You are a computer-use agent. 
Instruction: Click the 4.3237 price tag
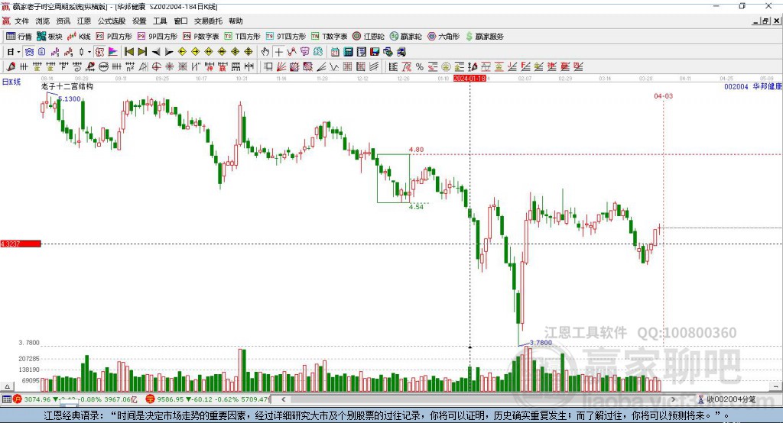[21, 244]
